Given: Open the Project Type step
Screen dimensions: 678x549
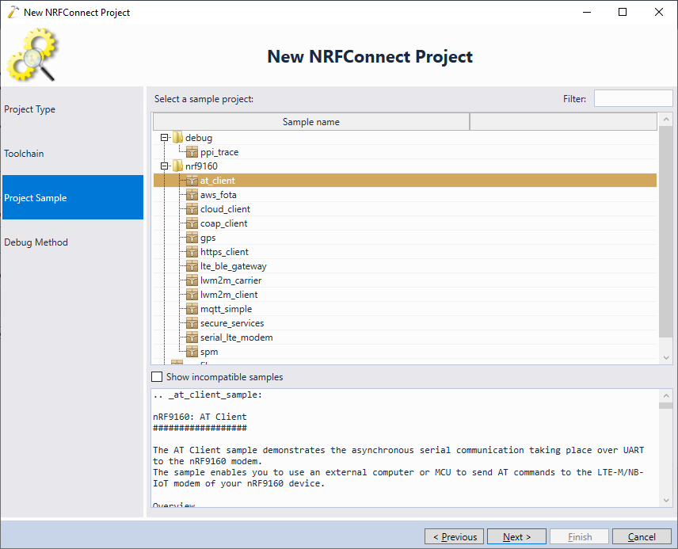Looking at the screenshot, I should tap(73, 109).
